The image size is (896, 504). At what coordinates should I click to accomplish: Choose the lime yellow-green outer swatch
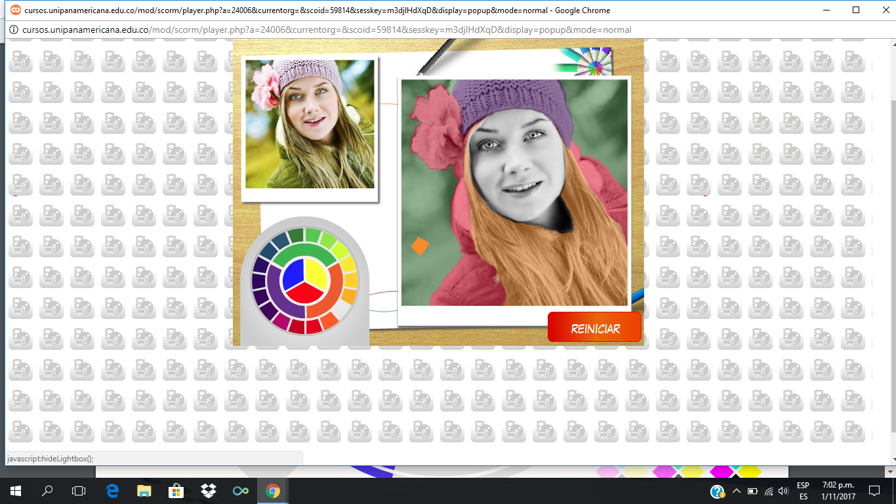pos(341,250)
